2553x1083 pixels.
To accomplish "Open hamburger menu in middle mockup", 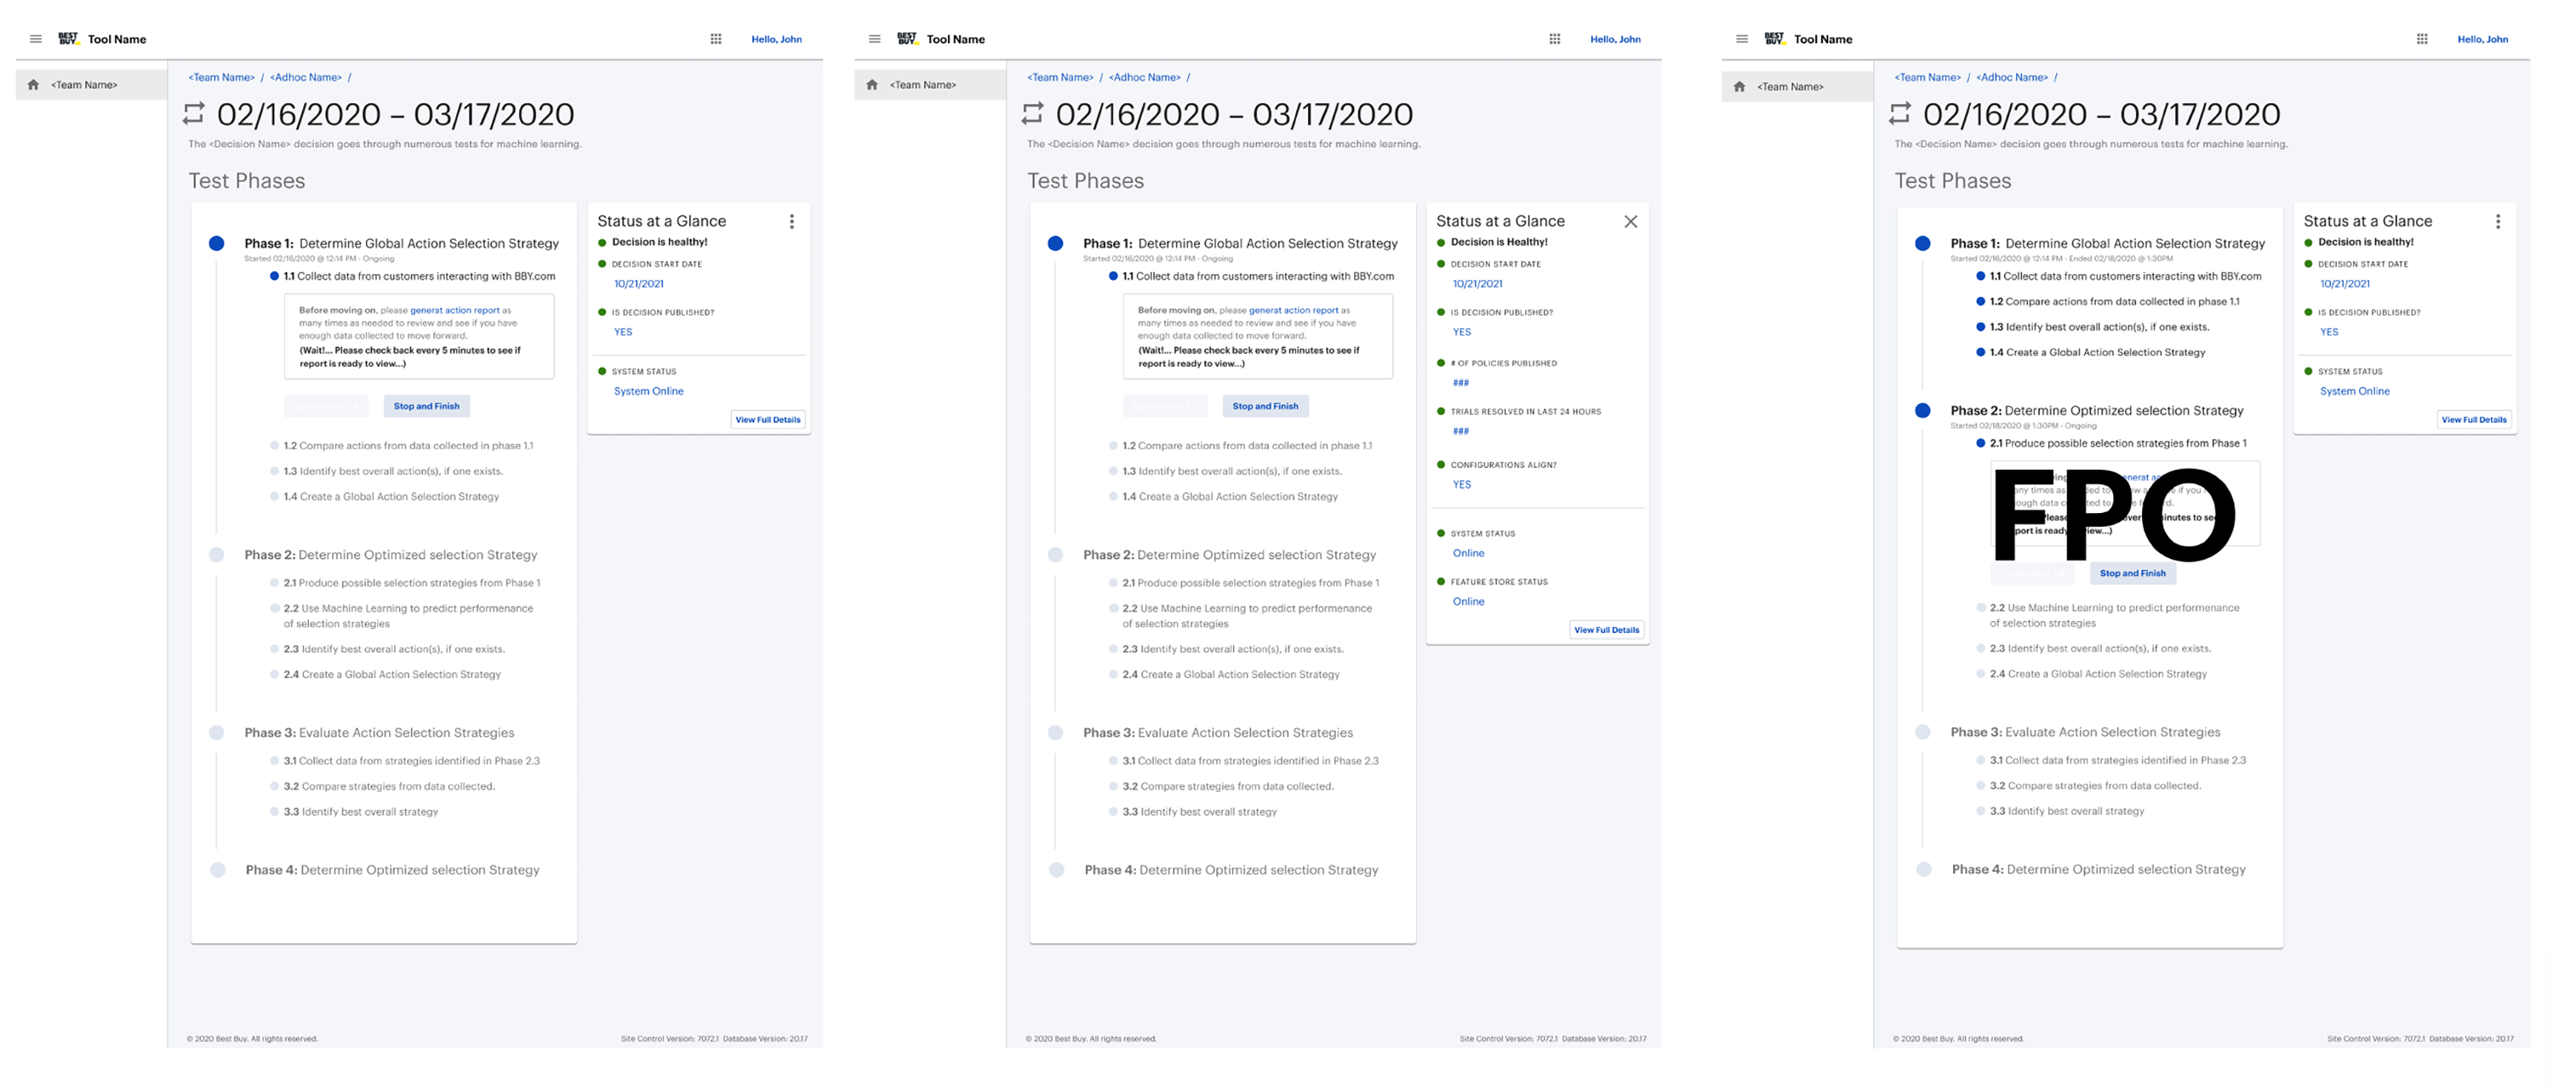I will (874, 40).
